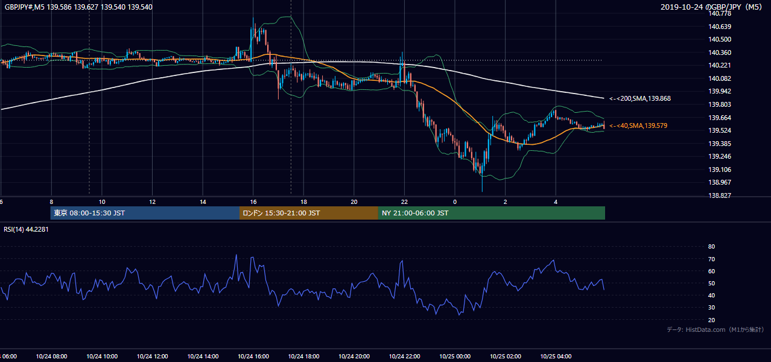Click the 10/24 14:00 time axis label
The width and height of the screenshot is (771, 362).
tap(203, 356)
